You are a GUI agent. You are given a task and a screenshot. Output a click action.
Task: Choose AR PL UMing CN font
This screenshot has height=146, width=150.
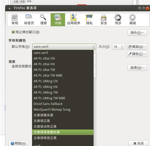[x=63, y=81]
